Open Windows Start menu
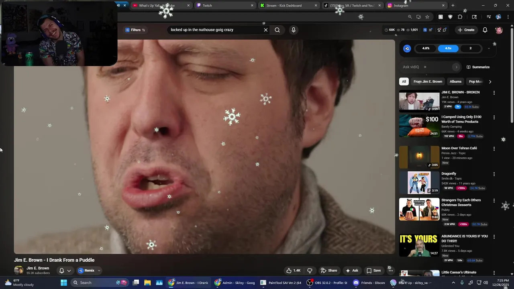514x289 pixels. pyautogui.click(x=63, y=283)
